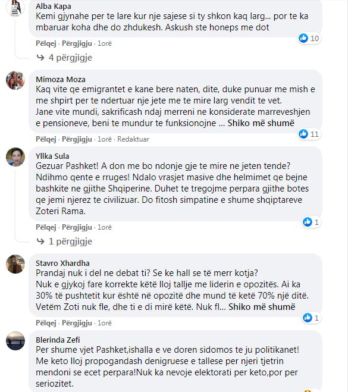Click Pëlqej under Mimoza Moza's comment
This screenshot has height=392, width=348.
point(46,139)
